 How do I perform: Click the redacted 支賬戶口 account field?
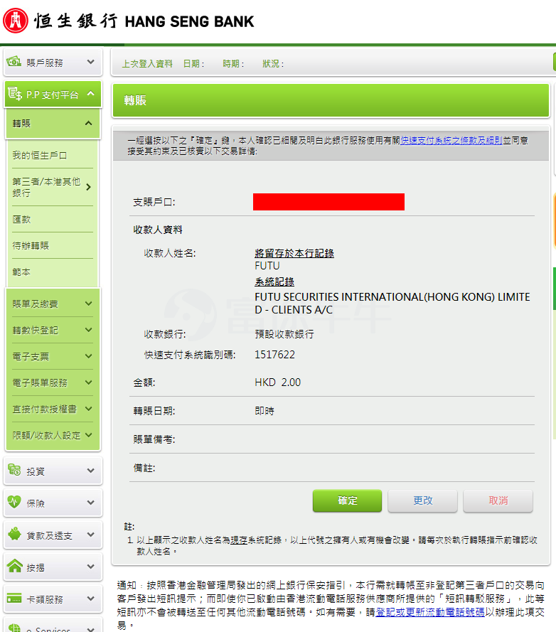pos(328,201)
